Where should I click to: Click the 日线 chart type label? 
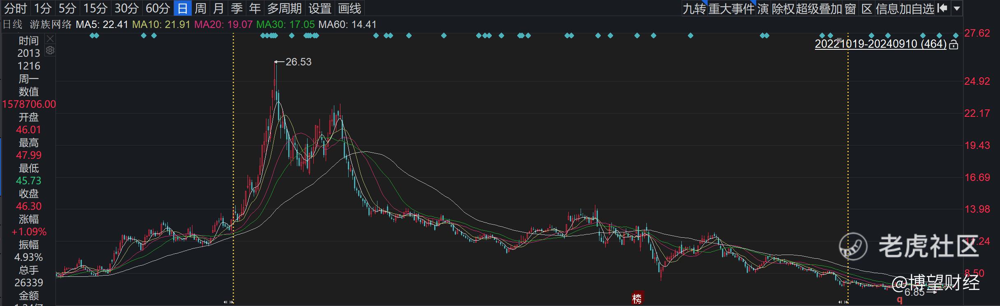pyautogui.click(x=13, y=24)
